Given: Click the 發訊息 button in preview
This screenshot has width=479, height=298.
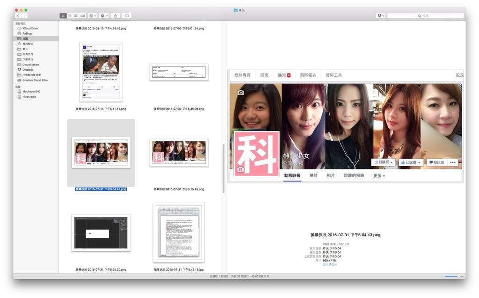Looking at the screenshot, I should (437, 162).
